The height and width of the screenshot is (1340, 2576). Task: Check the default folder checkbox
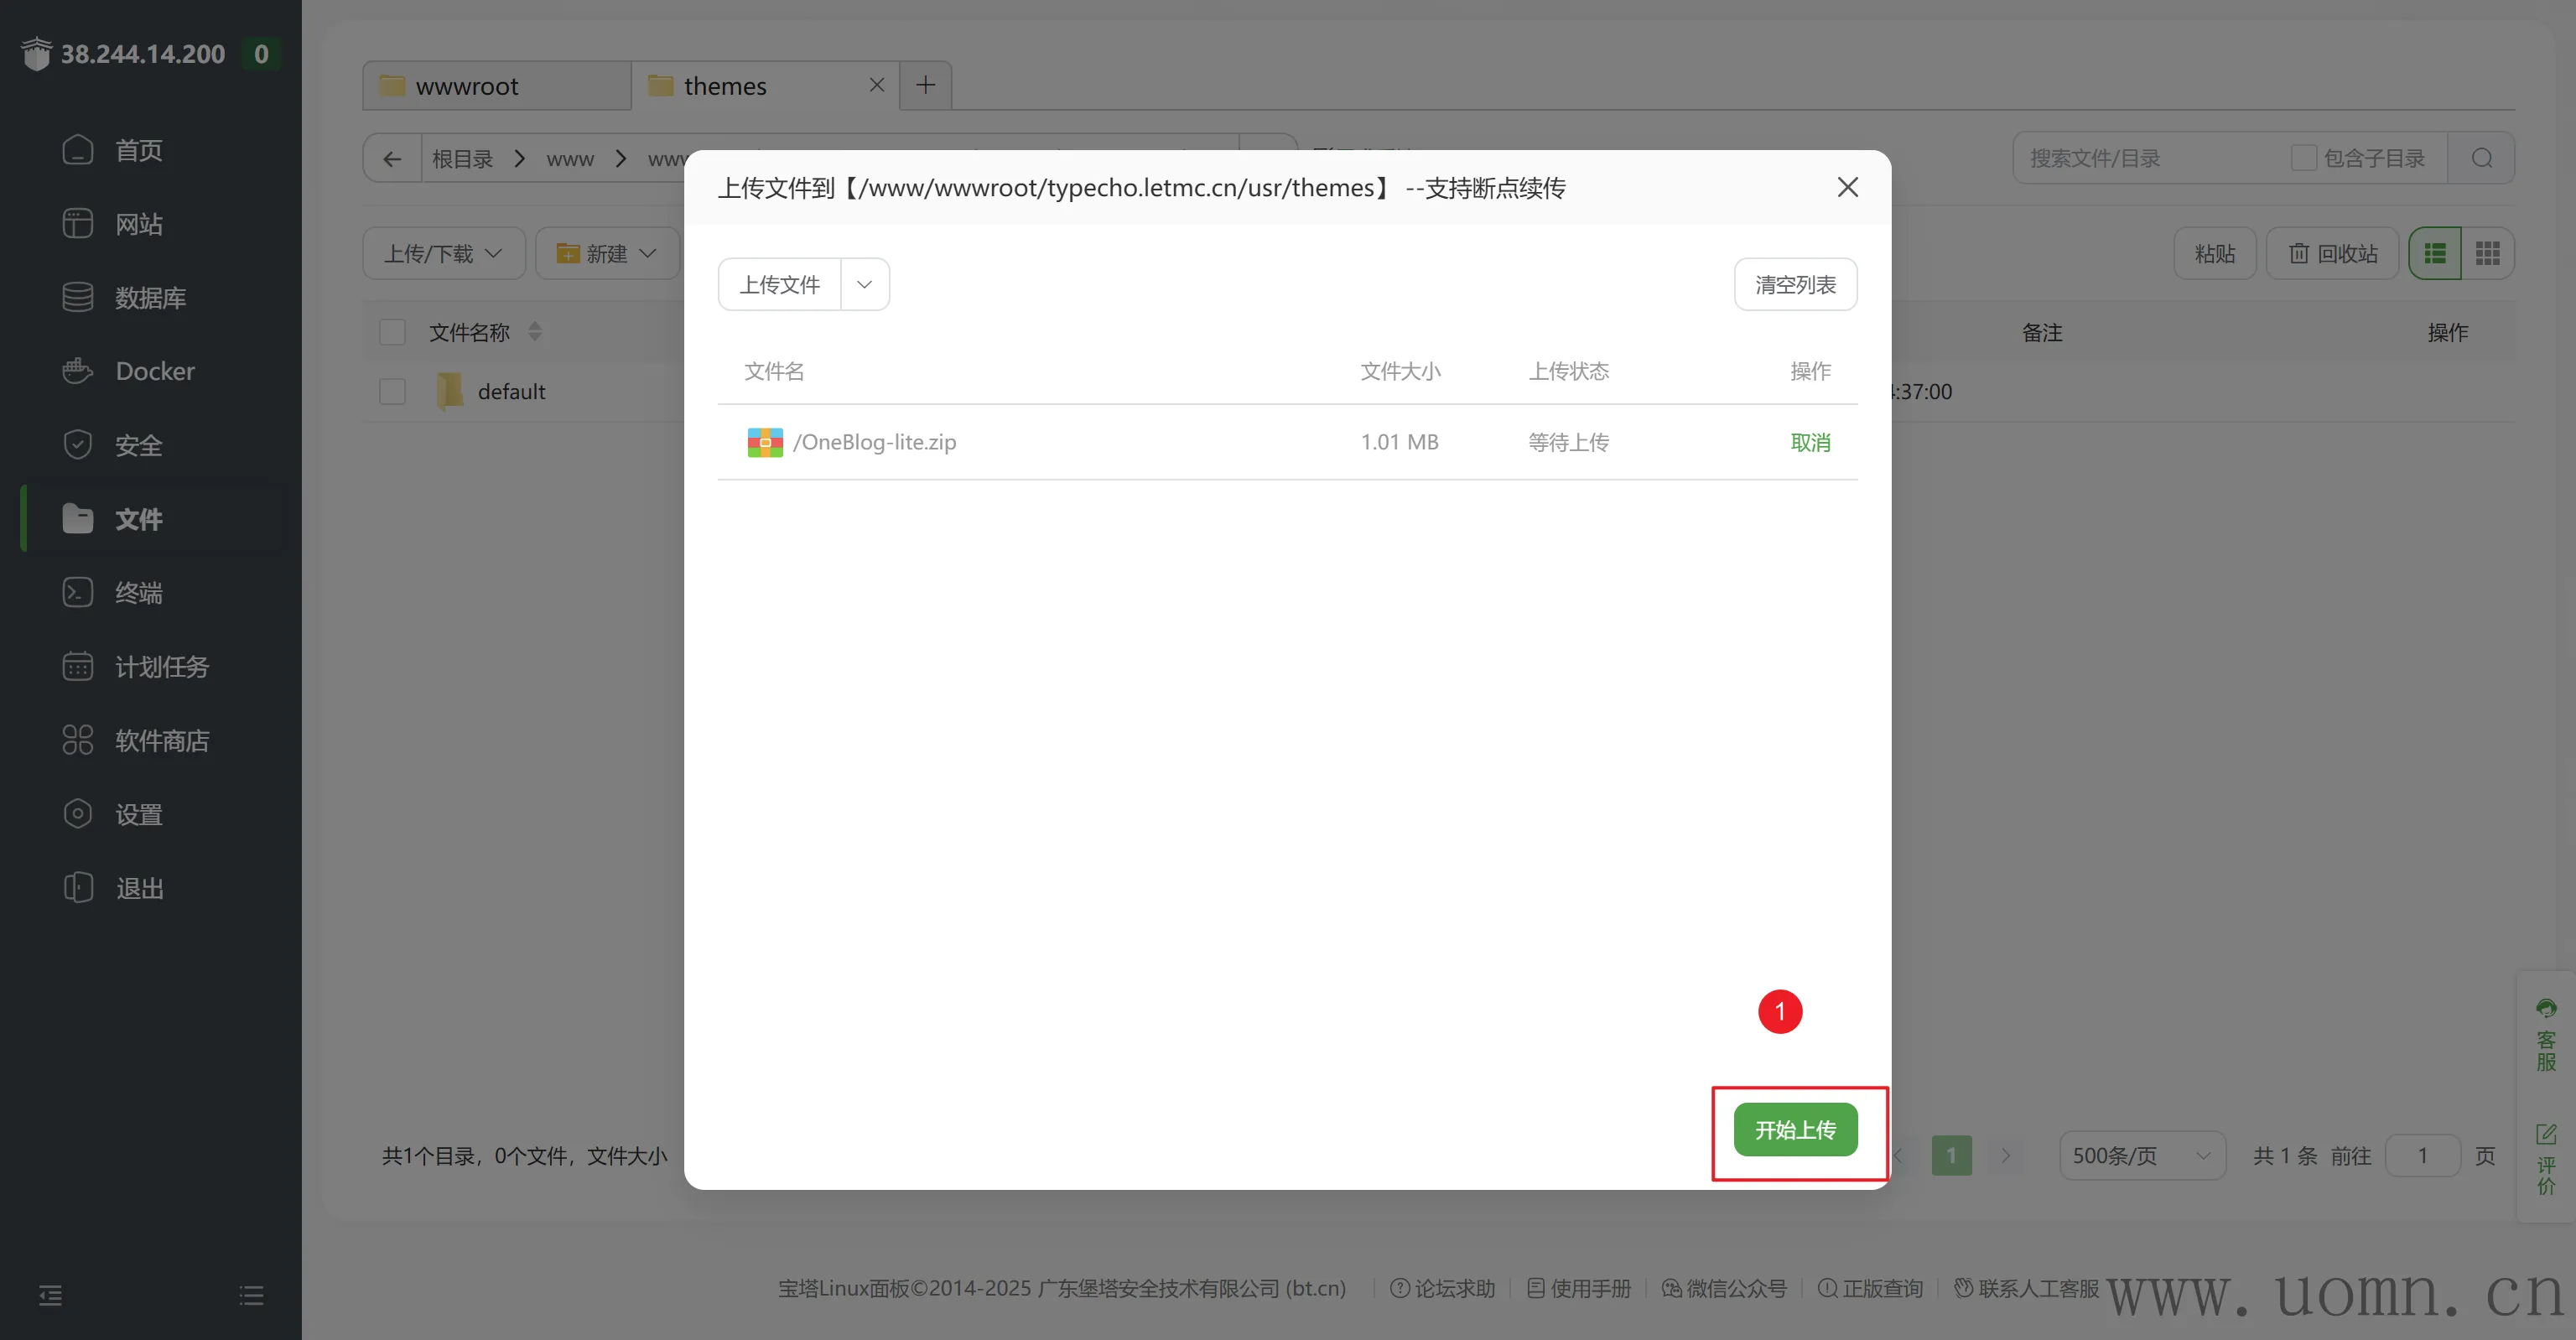coord(392,391)
